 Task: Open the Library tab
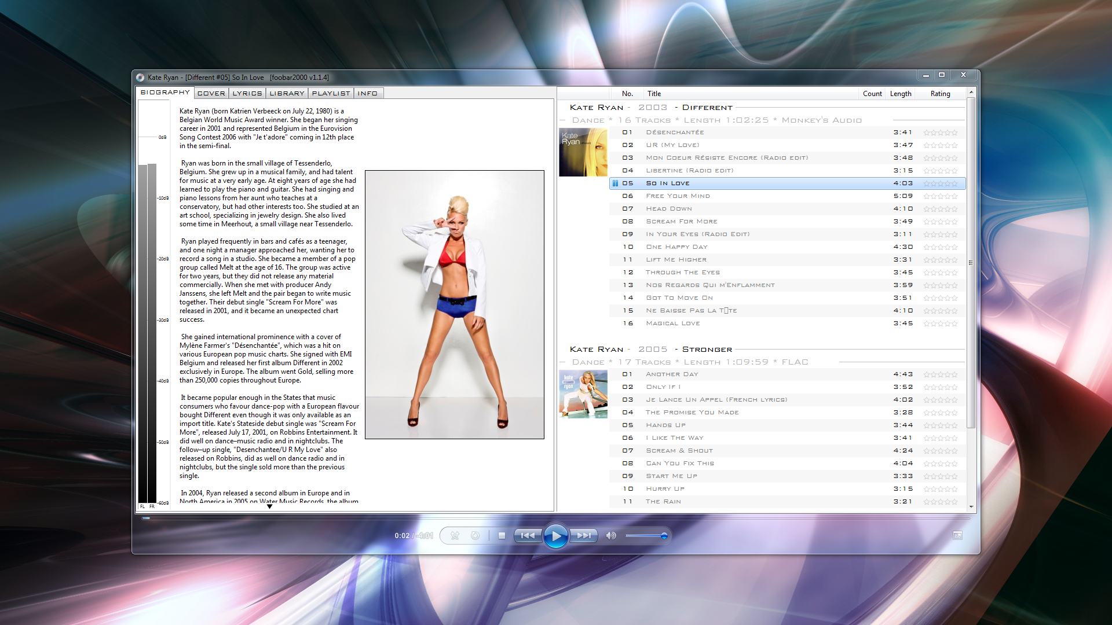pyautogui.click(x=287, y=93)
